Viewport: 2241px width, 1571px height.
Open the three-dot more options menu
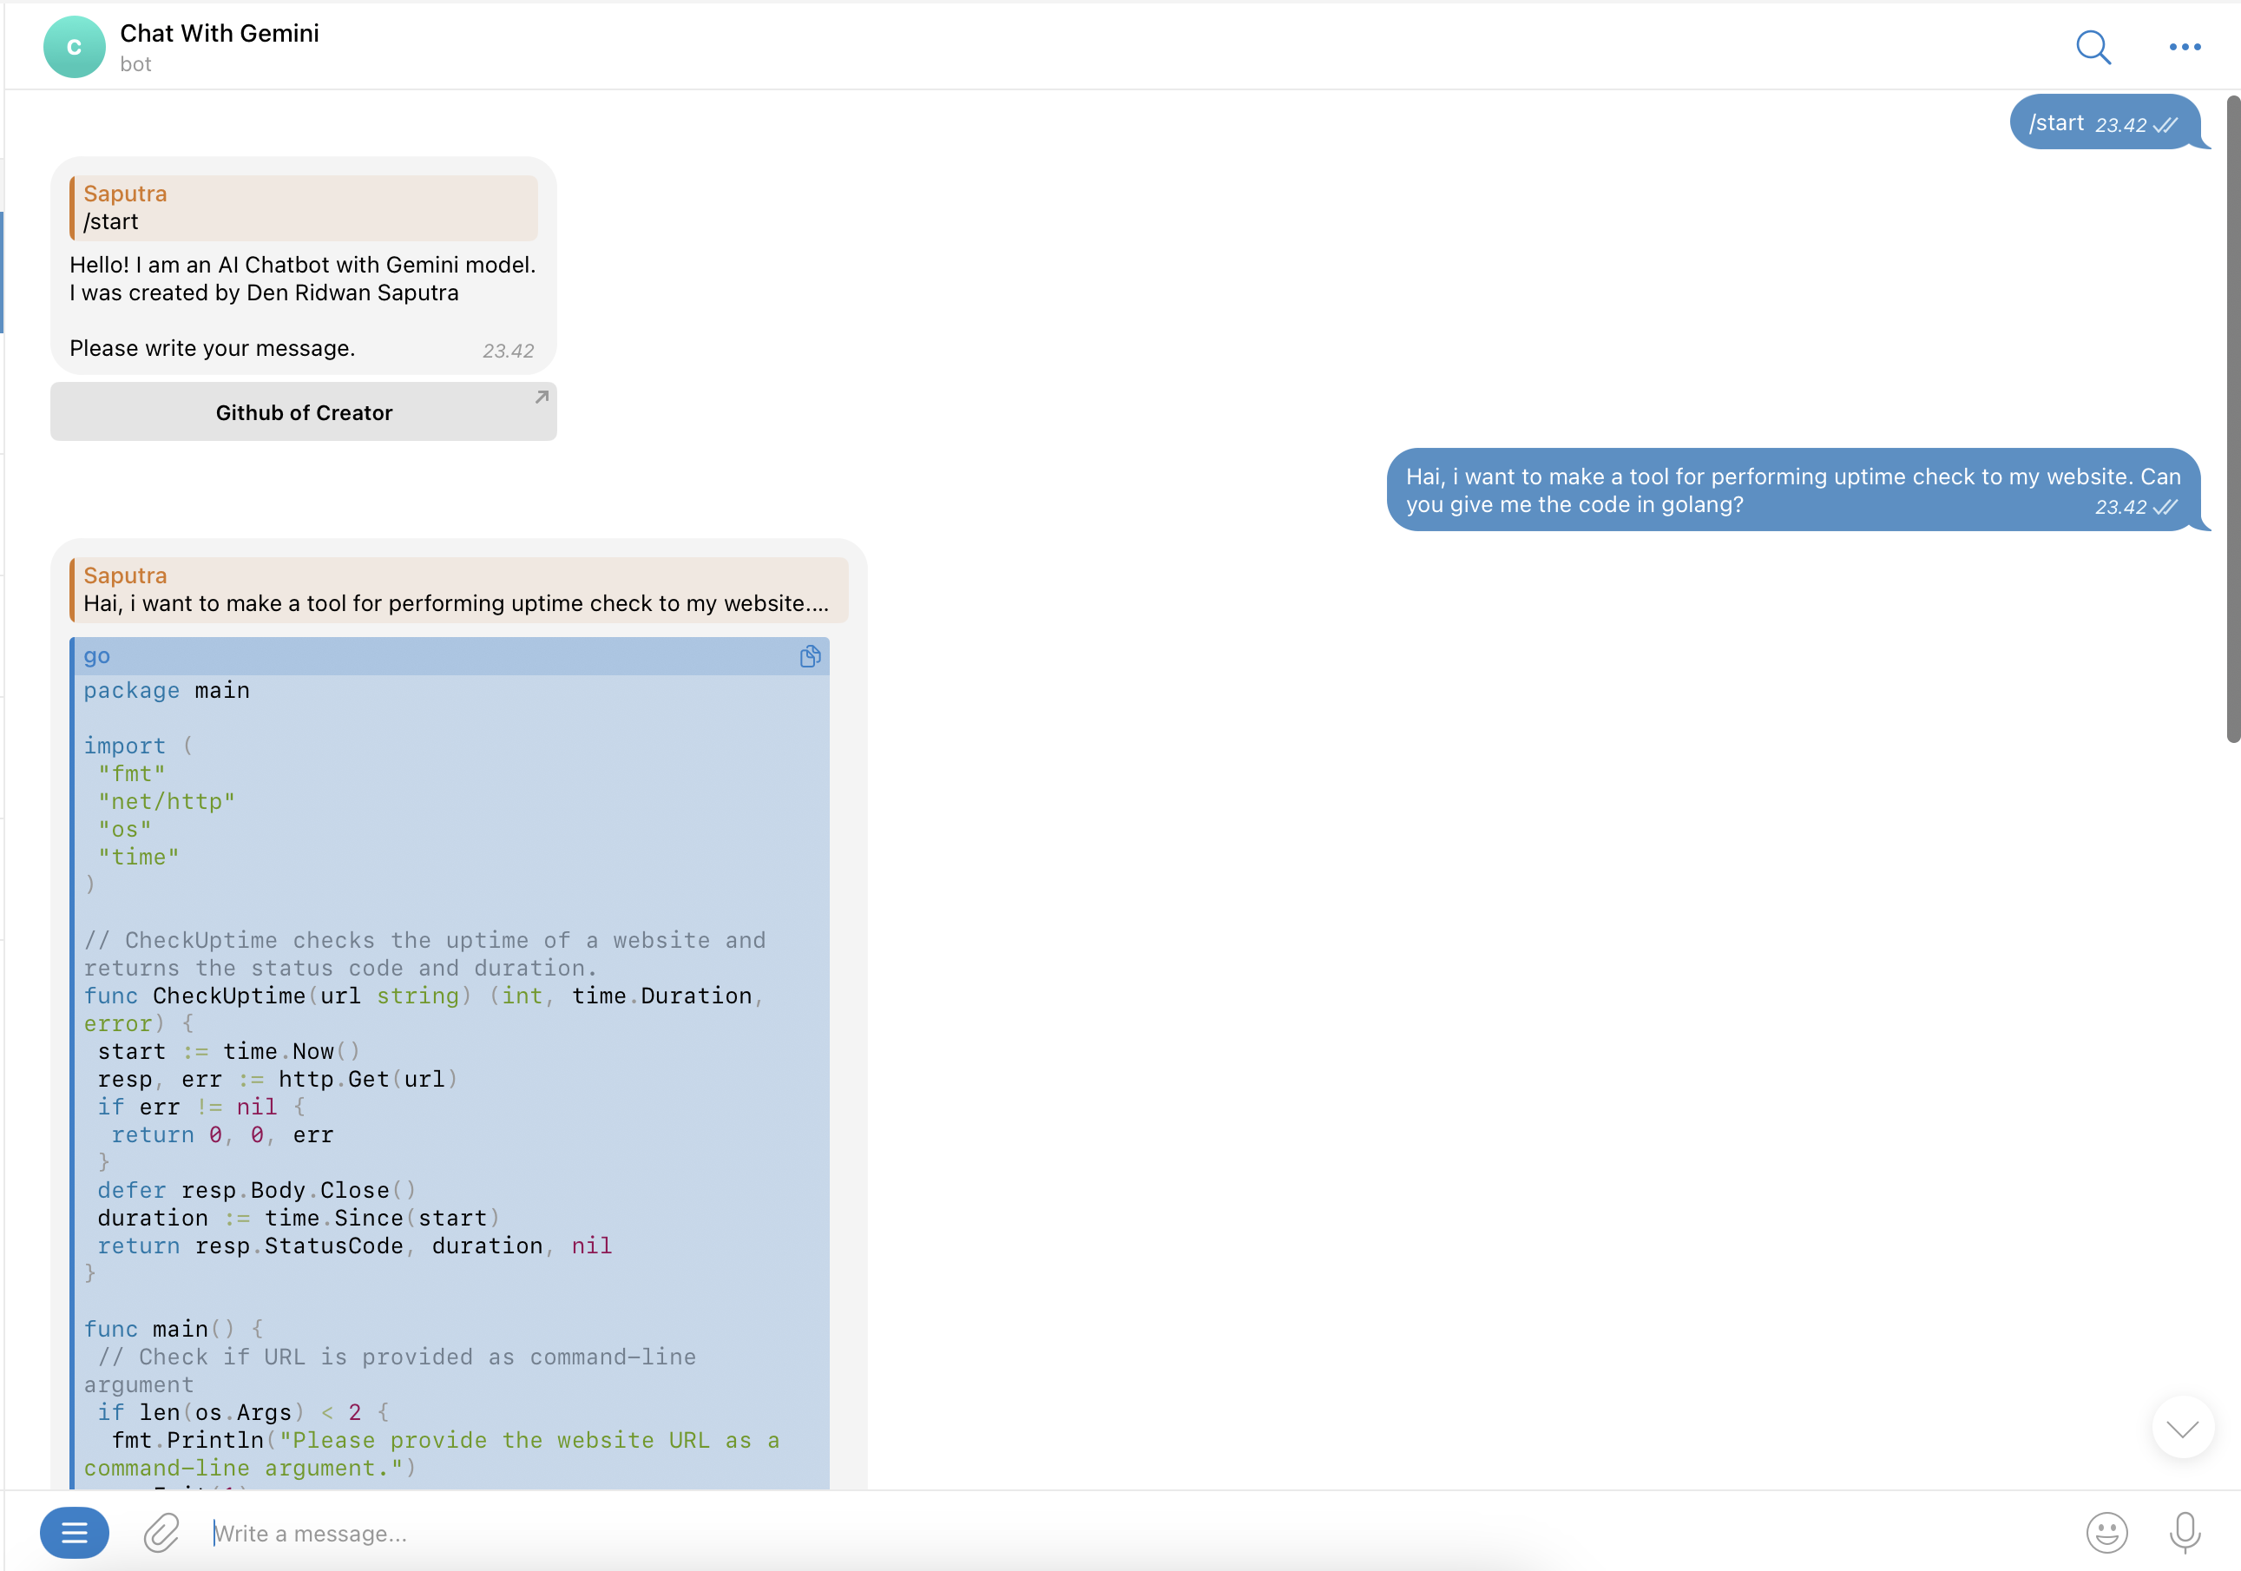[2185, 47]
